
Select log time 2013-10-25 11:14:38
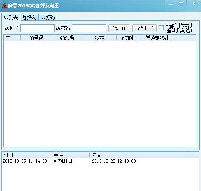click(x=25, y=161)
